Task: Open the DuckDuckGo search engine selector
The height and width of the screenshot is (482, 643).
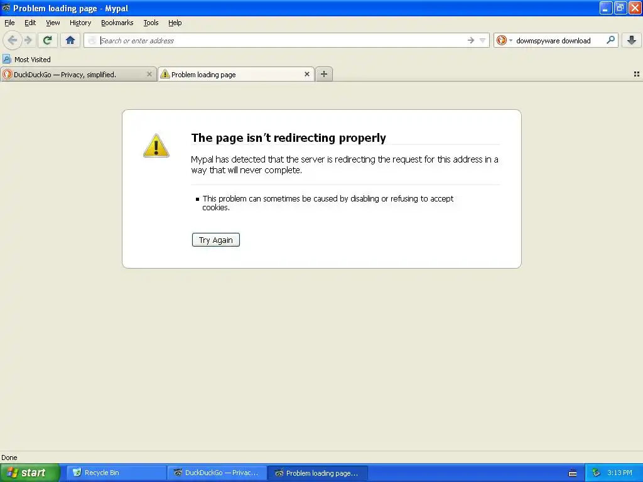Action: pyautogui.click(x=504, y=40)
